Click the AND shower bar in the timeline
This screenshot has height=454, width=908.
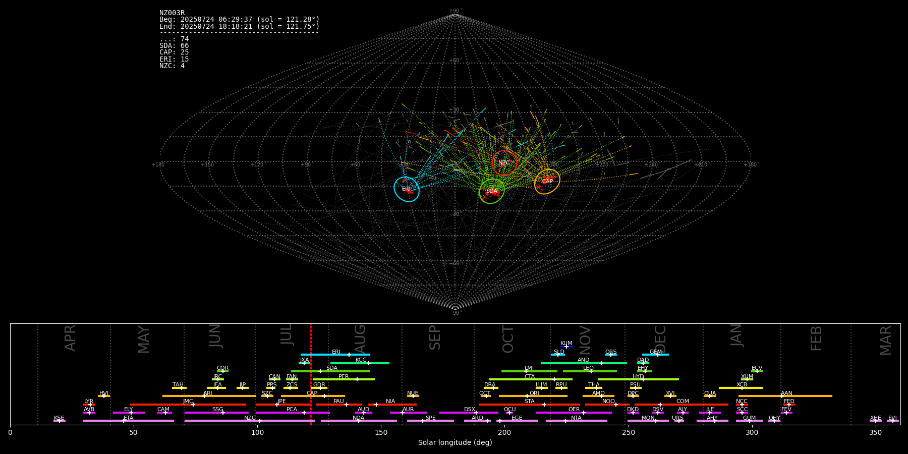[584, 363]
